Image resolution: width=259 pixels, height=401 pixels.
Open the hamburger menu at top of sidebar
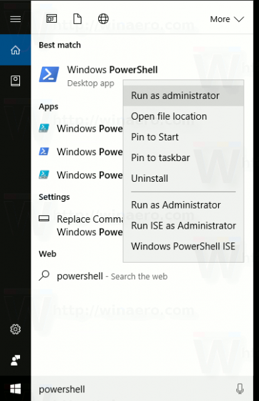[x=15, y=19]
